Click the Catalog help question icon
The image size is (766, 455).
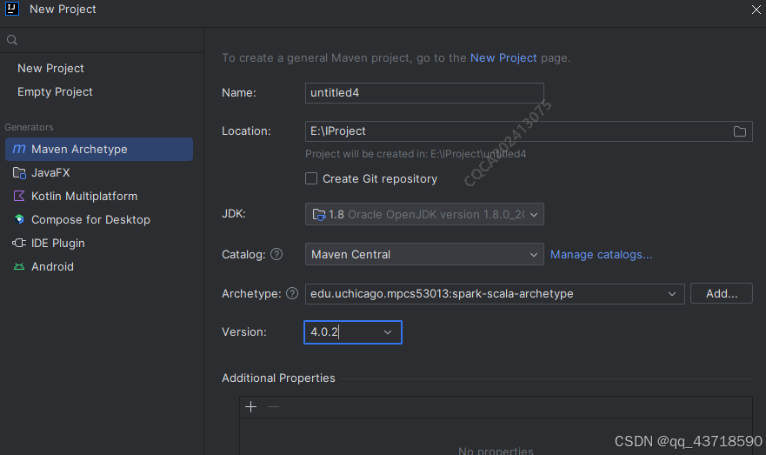276,255
